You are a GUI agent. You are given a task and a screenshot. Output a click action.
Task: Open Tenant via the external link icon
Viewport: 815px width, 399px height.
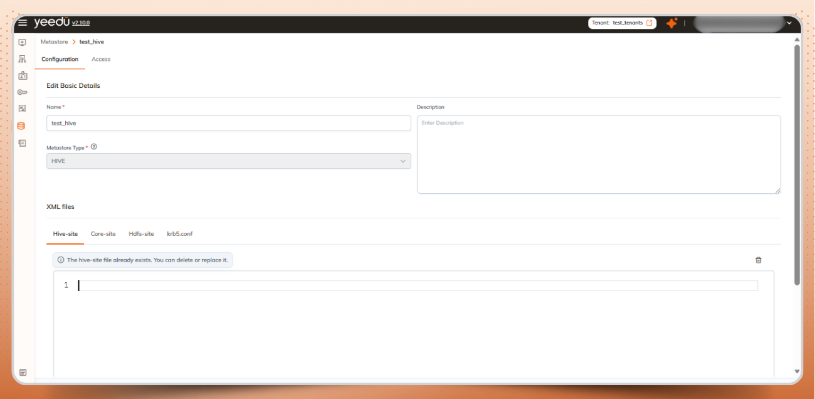tap(649, 23)
